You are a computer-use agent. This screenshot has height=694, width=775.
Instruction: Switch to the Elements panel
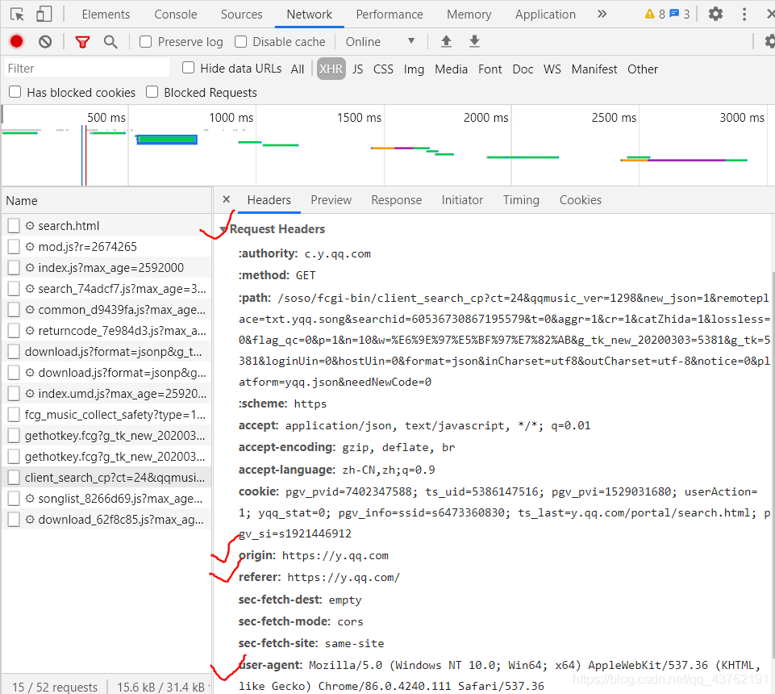106,15
